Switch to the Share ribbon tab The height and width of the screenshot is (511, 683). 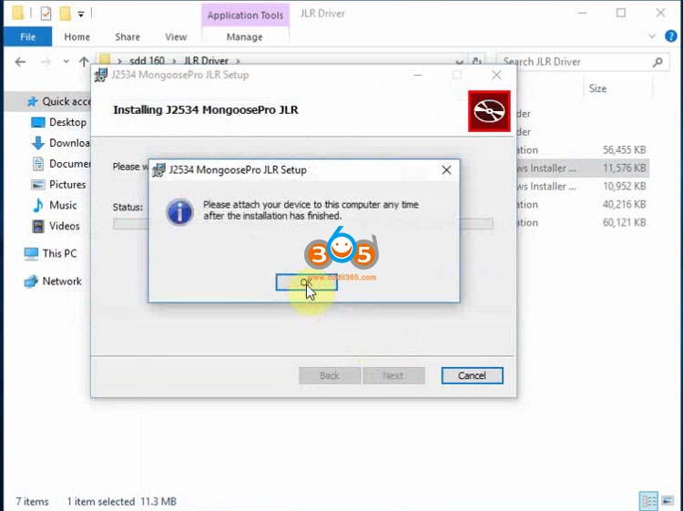127,37
